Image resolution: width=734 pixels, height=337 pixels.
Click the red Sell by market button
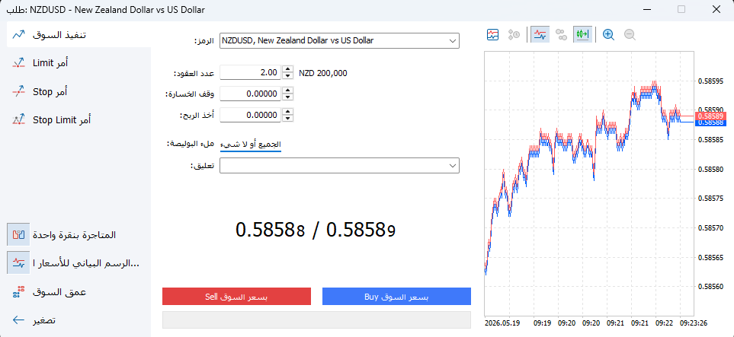236,297
